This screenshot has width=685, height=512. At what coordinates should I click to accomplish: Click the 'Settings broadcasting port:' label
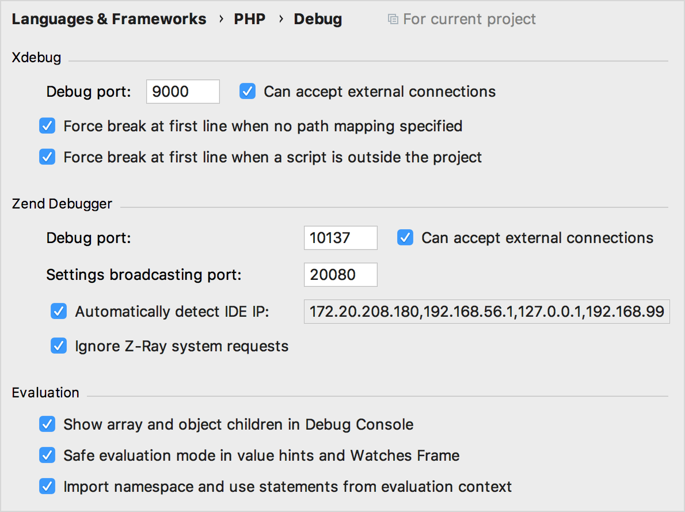point(144,275)
